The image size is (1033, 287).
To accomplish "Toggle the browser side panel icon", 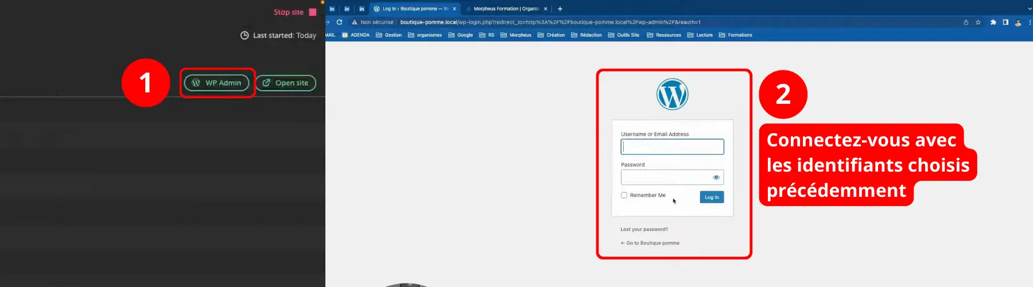I will (1005, 22).
